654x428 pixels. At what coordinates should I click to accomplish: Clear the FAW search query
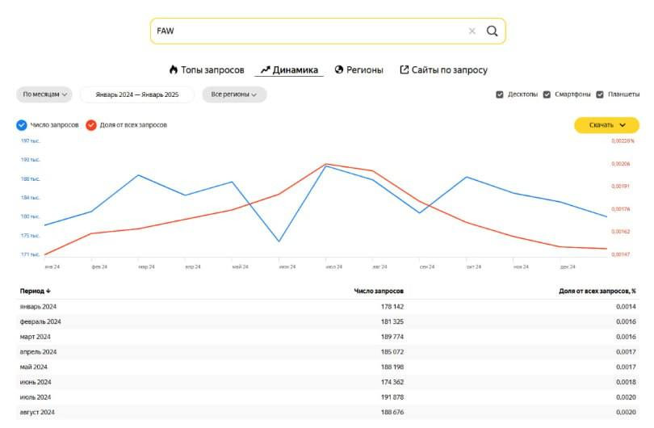[472, 31]
